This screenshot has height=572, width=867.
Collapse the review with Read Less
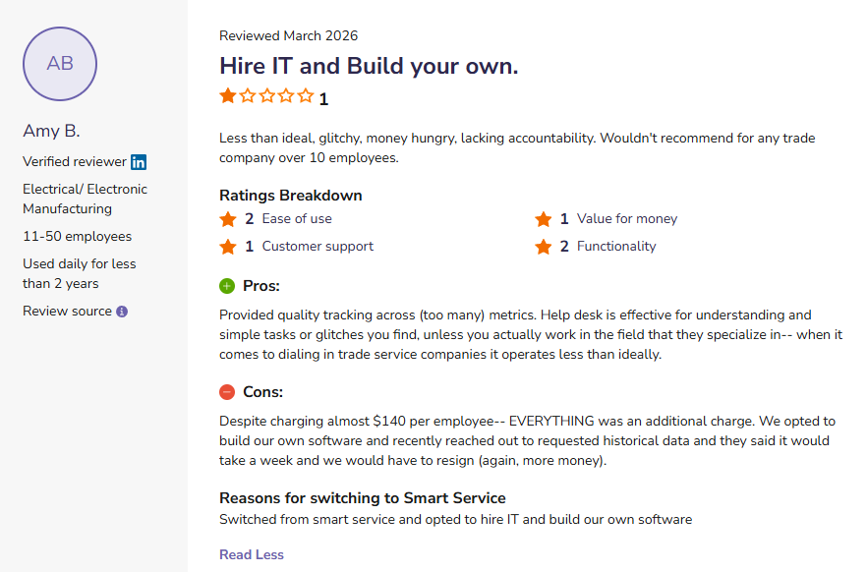(251, 554)
